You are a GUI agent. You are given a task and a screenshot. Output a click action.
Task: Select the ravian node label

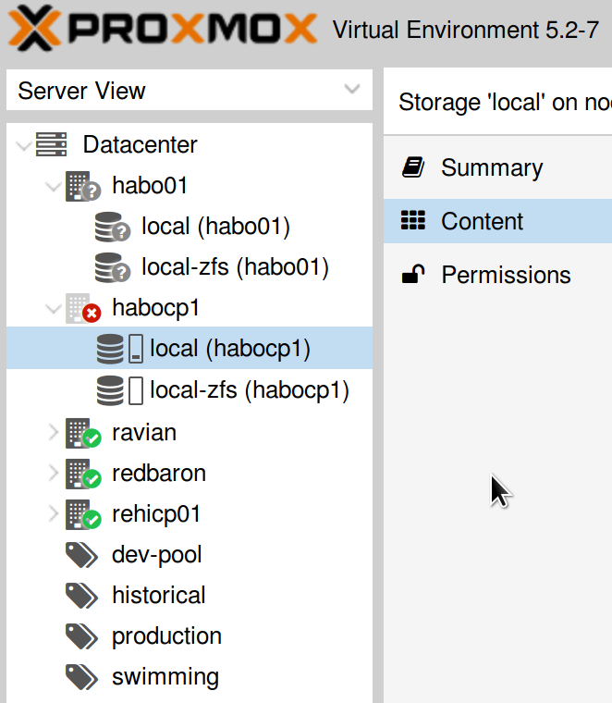[144, 433]
